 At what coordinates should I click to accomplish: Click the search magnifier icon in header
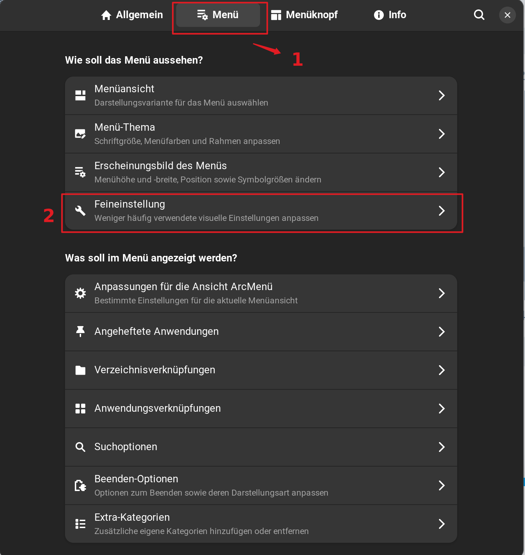tap(479, 15)
